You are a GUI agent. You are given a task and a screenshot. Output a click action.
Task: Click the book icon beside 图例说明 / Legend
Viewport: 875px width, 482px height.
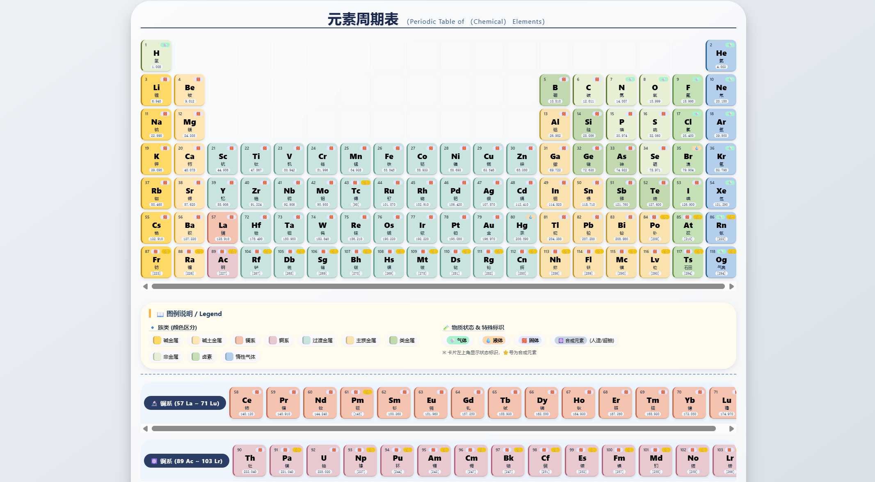coord(160,314)
